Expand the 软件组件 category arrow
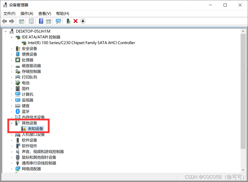The image size is (248, 182). tap(11, 146)
